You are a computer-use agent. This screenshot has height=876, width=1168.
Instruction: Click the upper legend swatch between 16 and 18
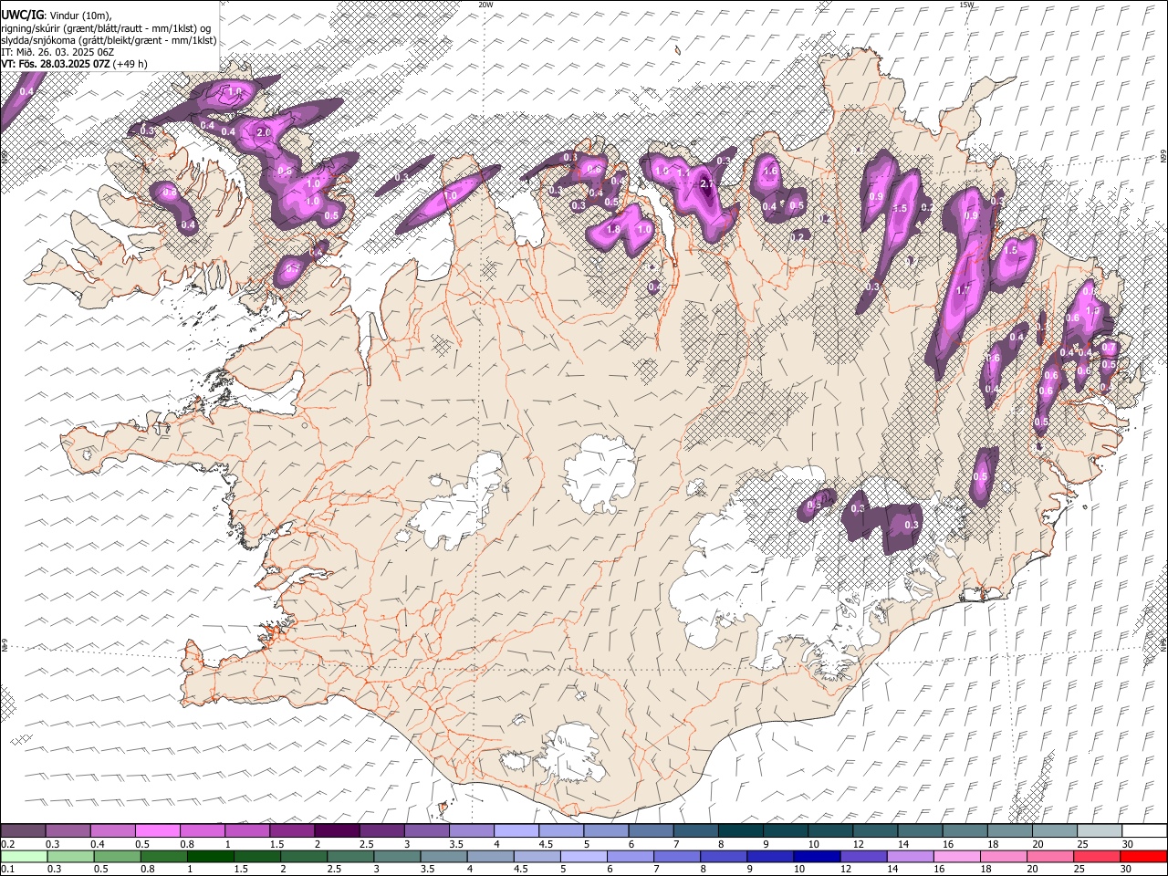click(964, 830)
